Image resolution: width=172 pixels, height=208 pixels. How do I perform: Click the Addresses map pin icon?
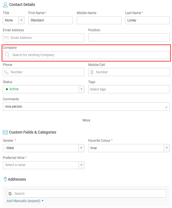click(x=5, y=179)
